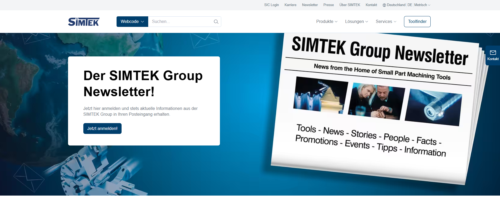Select Newsletter in the top bar
The image size is (500, 200).
pos(310,5)
